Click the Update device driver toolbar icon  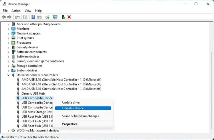click(47, 17)
